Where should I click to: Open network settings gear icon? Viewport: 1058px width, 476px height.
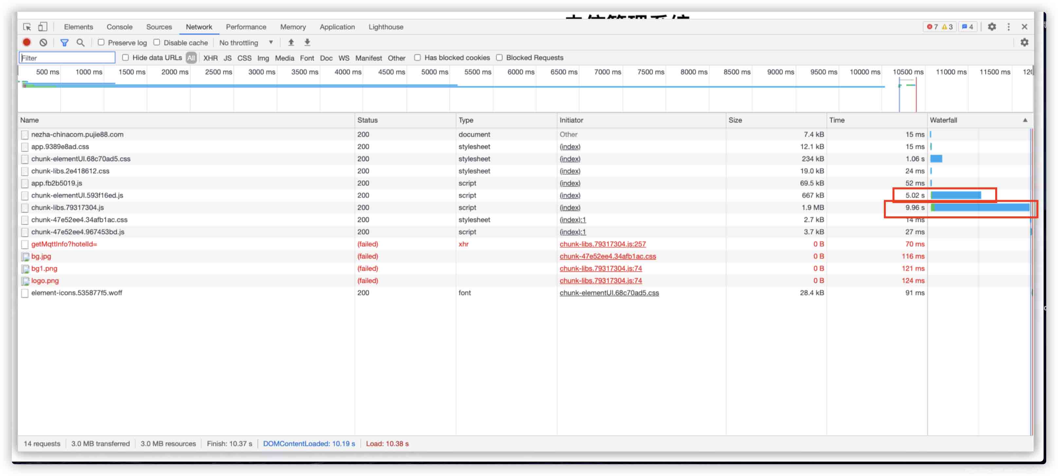click(x=1024, y=42)
